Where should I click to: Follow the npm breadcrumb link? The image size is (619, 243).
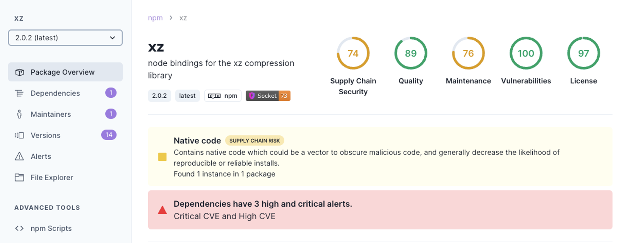tap(155, 18)
